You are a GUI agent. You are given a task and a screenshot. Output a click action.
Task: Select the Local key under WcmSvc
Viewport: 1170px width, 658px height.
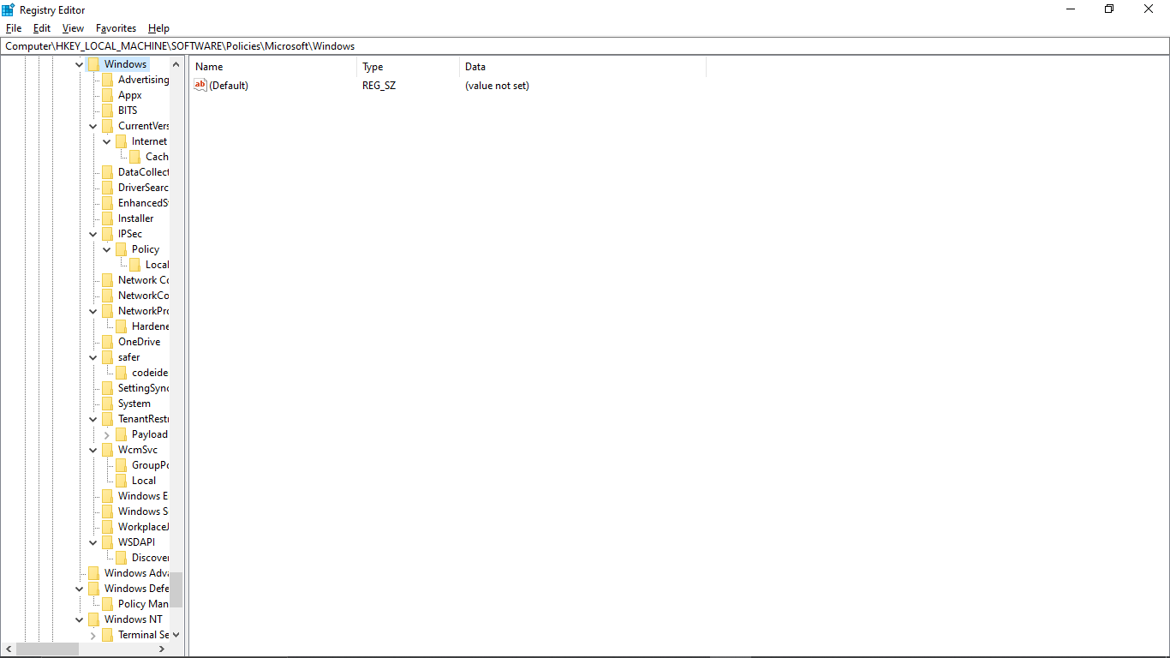[x=144, y=481]
